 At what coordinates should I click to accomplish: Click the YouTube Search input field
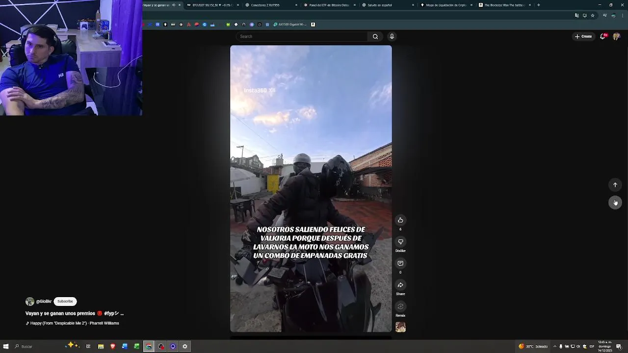(x=302, y=36)
